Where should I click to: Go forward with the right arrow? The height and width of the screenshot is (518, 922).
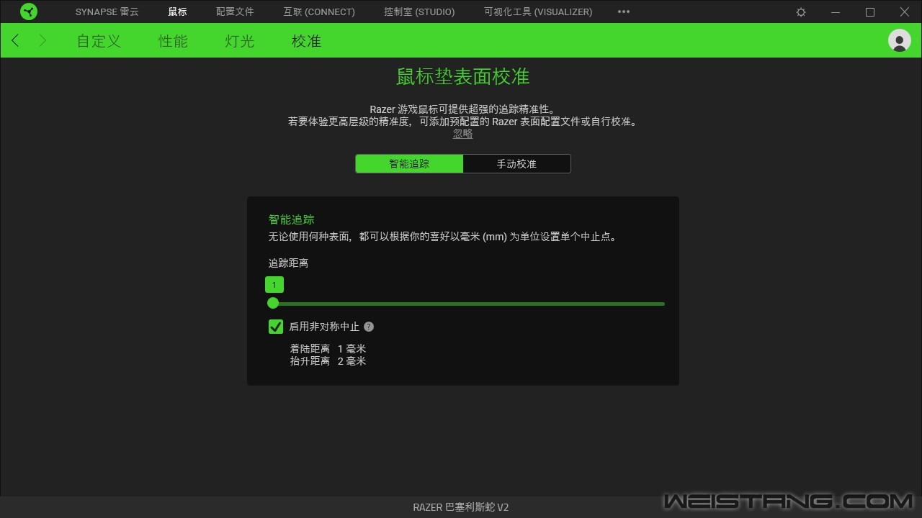[42, 41]
